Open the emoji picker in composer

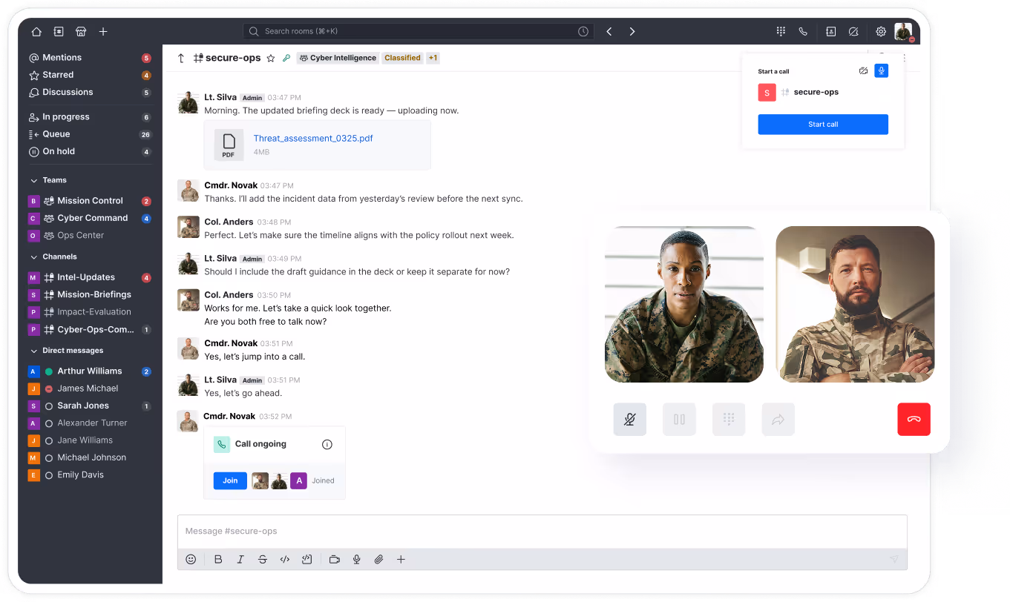pyautogui.click(x=191, y=560)
